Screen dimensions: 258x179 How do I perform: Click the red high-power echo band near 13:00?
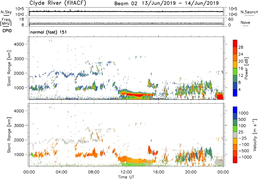click(x=140, y=95)
